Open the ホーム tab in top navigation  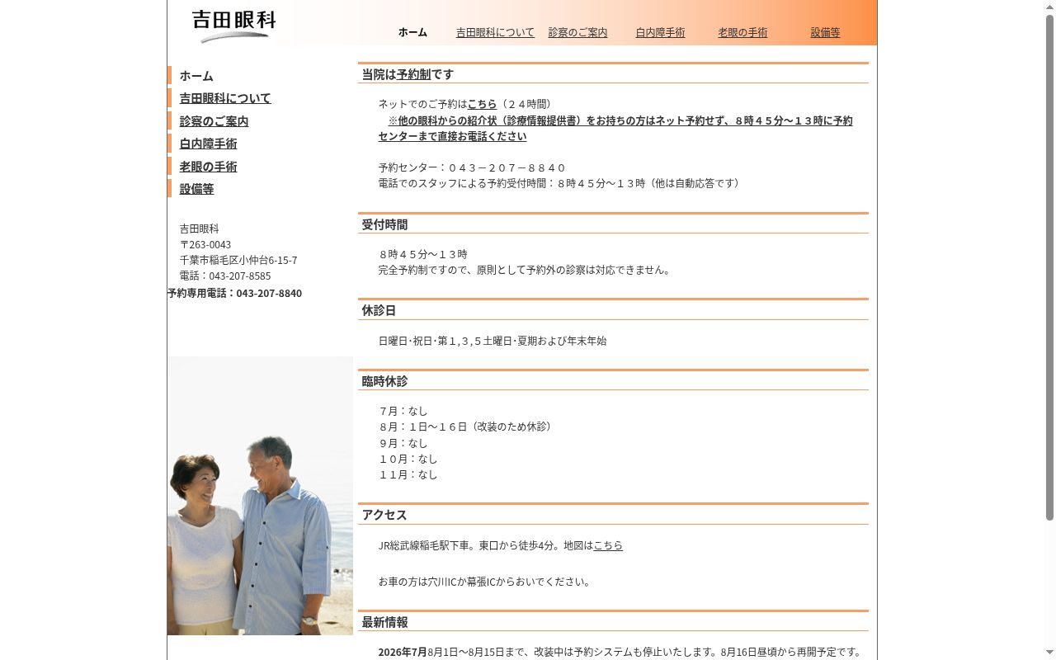[x=412, y=32]
